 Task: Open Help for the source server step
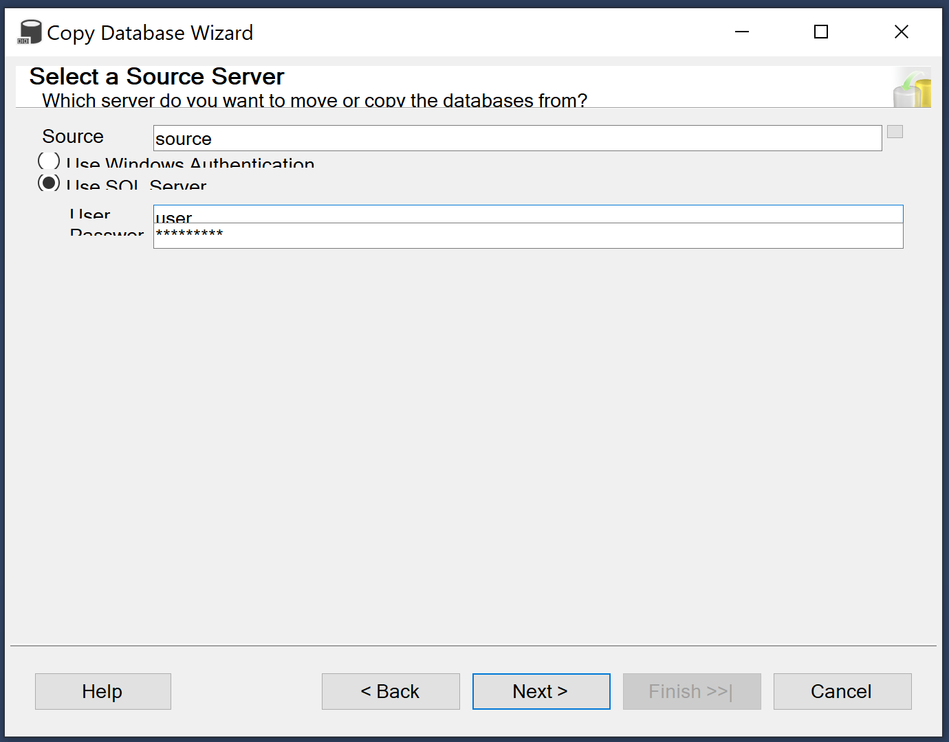pyautogui.click(x=102, y=691)
